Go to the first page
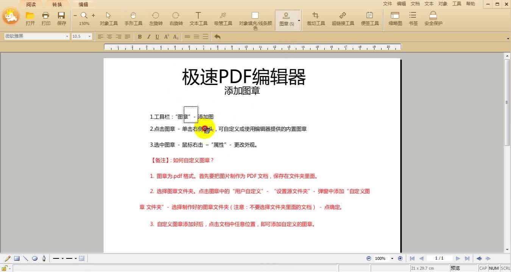Image resolution: width=511 pixels, height=272 pixels. (412, 258)
